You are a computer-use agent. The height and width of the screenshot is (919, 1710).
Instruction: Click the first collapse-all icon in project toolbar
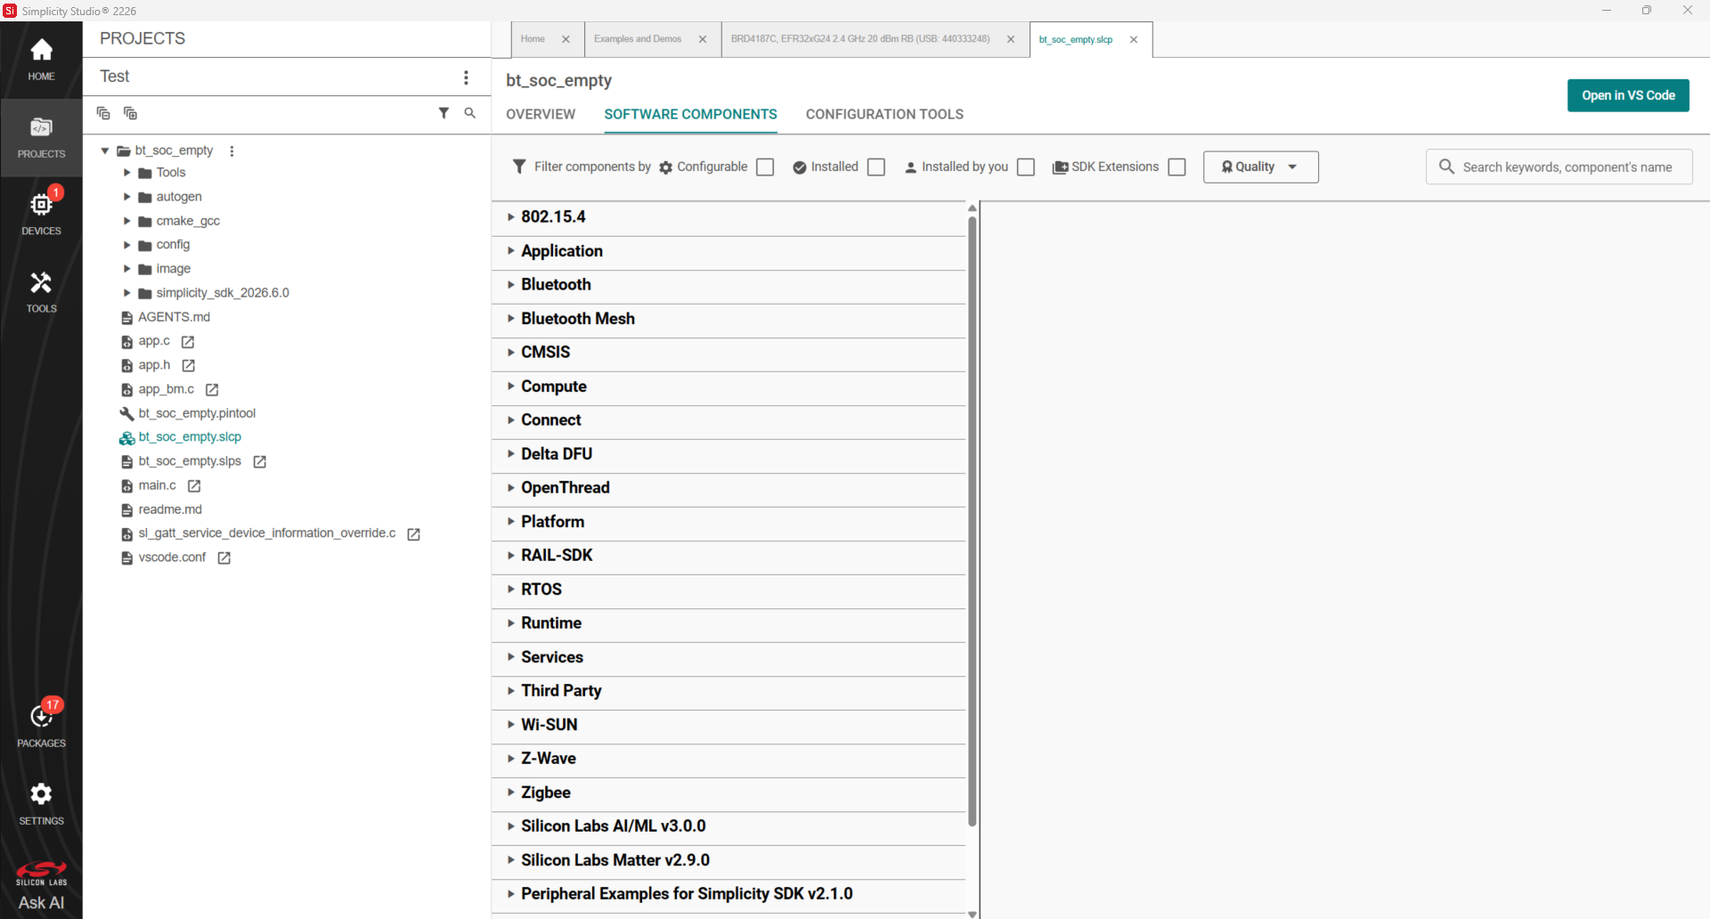(x=103, y=113)
